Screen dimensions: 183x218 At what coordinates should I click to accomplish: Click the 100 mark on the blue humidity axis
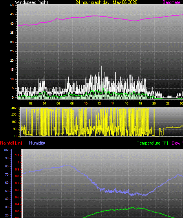coord(6,150)
